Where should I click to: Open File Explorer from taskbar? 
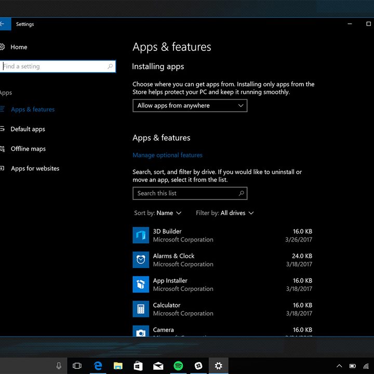(118, 366)
